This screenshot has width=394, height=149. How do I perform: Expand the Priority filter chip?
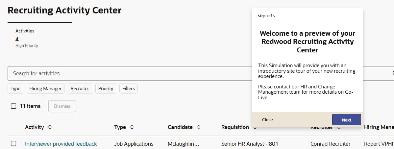(x=106, y=88)
